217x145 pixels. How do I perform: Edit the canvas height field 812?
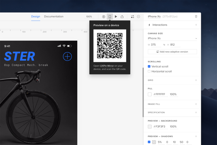(x=175, y=45)
